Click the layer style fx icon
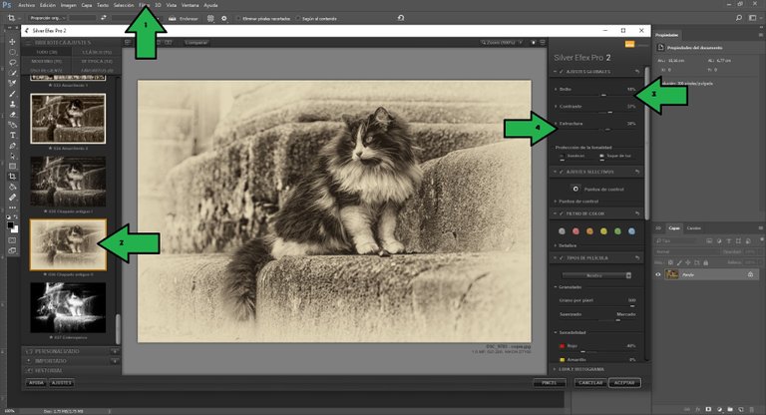 point(697,409)
